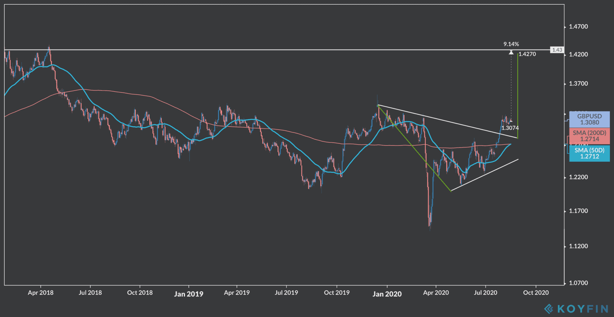
Task: Click the 1.1700 y-axis tick label
Action: click(x=578, y=211)
